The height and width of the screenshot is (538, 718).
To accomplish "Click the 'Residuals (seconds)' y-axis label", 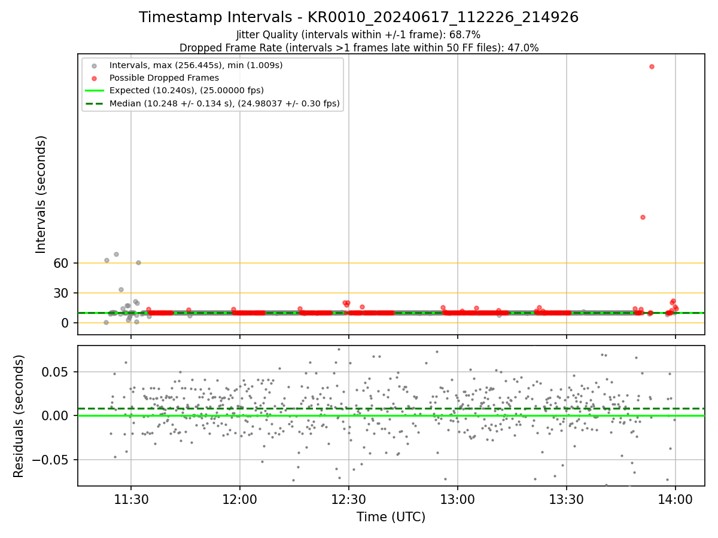I will 19,415.
